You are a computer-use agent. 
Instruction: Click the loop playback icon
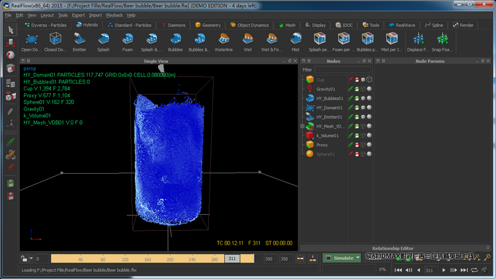474,270
